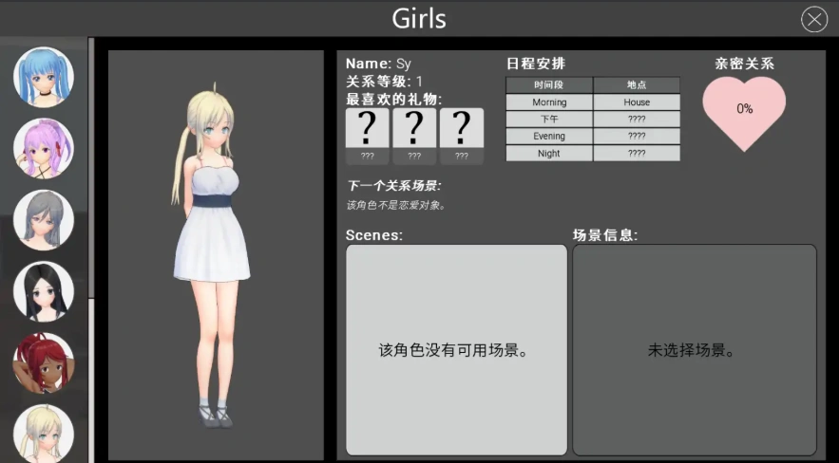
Task: Select the purple-haired girl avatar
Action: point(44,149)
